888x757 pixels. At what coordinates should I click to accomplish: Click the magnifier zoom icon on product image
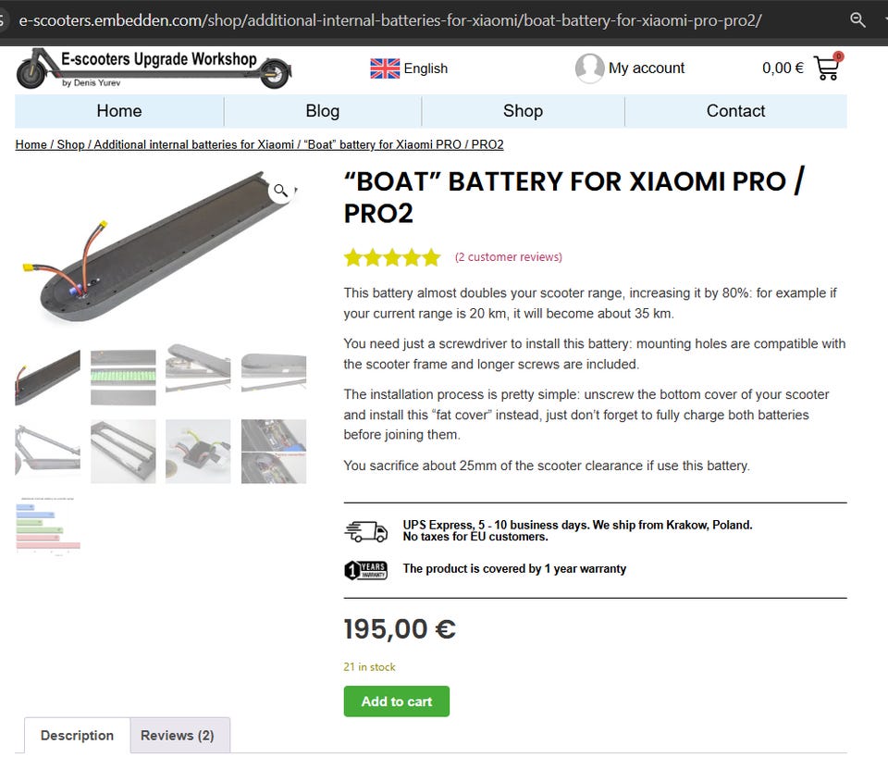coord(279,191)
